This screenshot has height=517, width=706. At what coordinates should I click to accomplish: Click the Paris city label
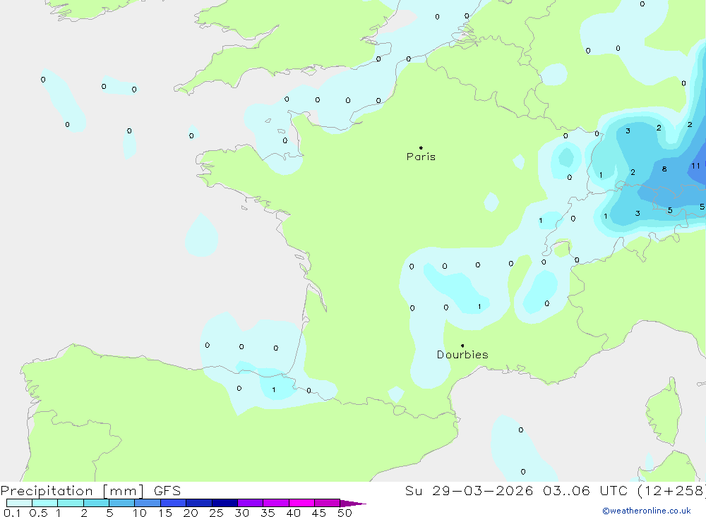tap(421, 157)
